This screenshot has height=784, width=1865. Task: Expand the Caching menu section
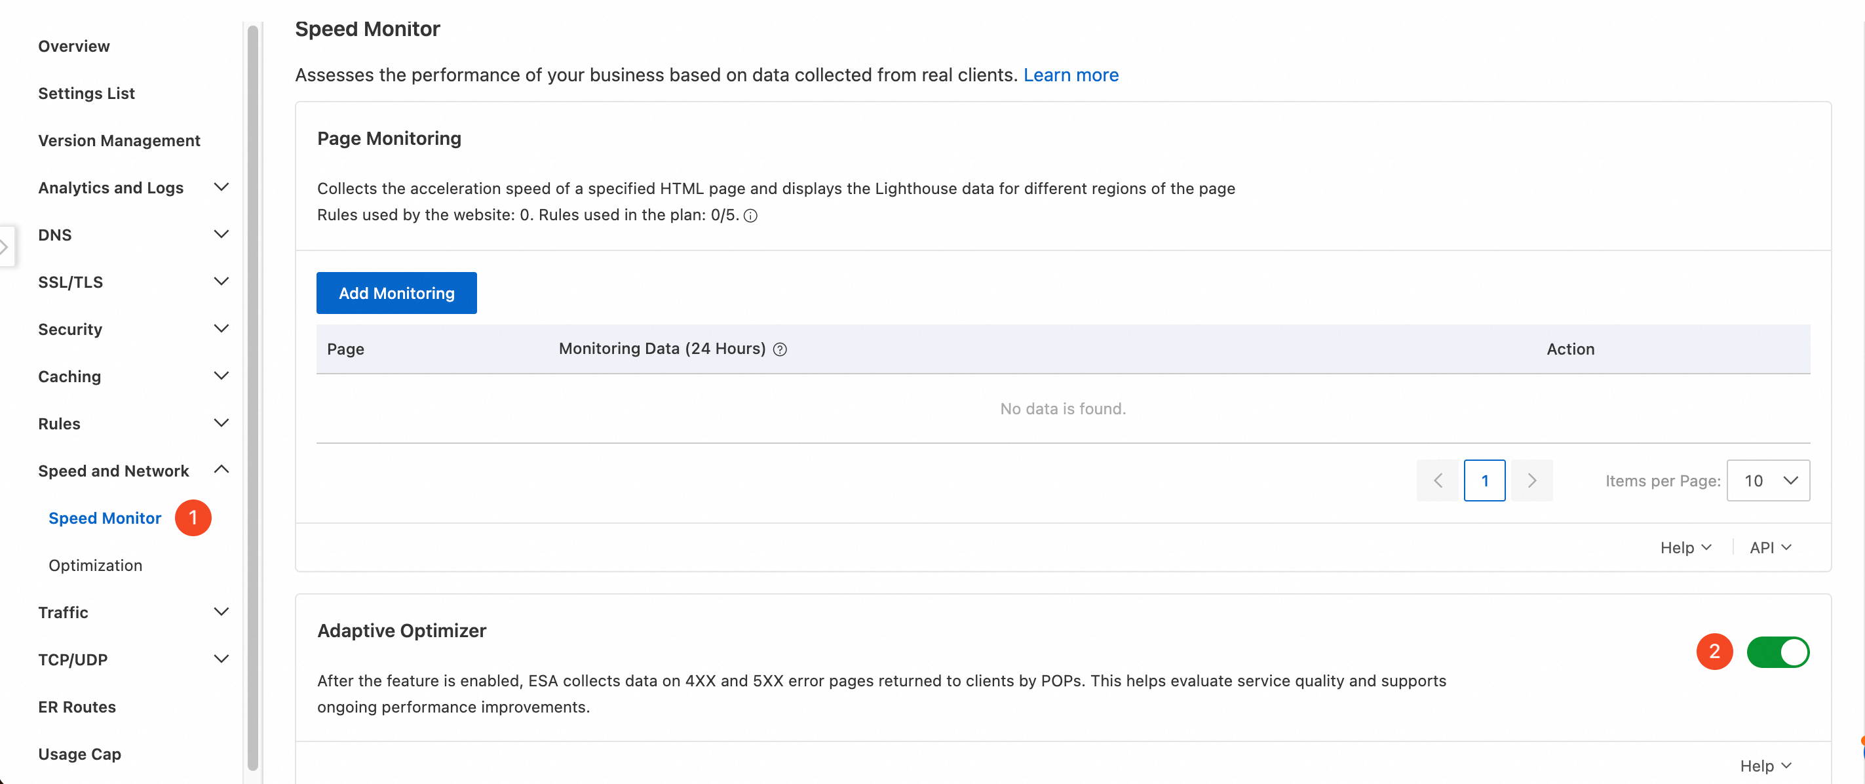[221, 376]
